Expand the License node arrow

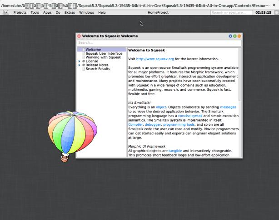pos(80,61)
